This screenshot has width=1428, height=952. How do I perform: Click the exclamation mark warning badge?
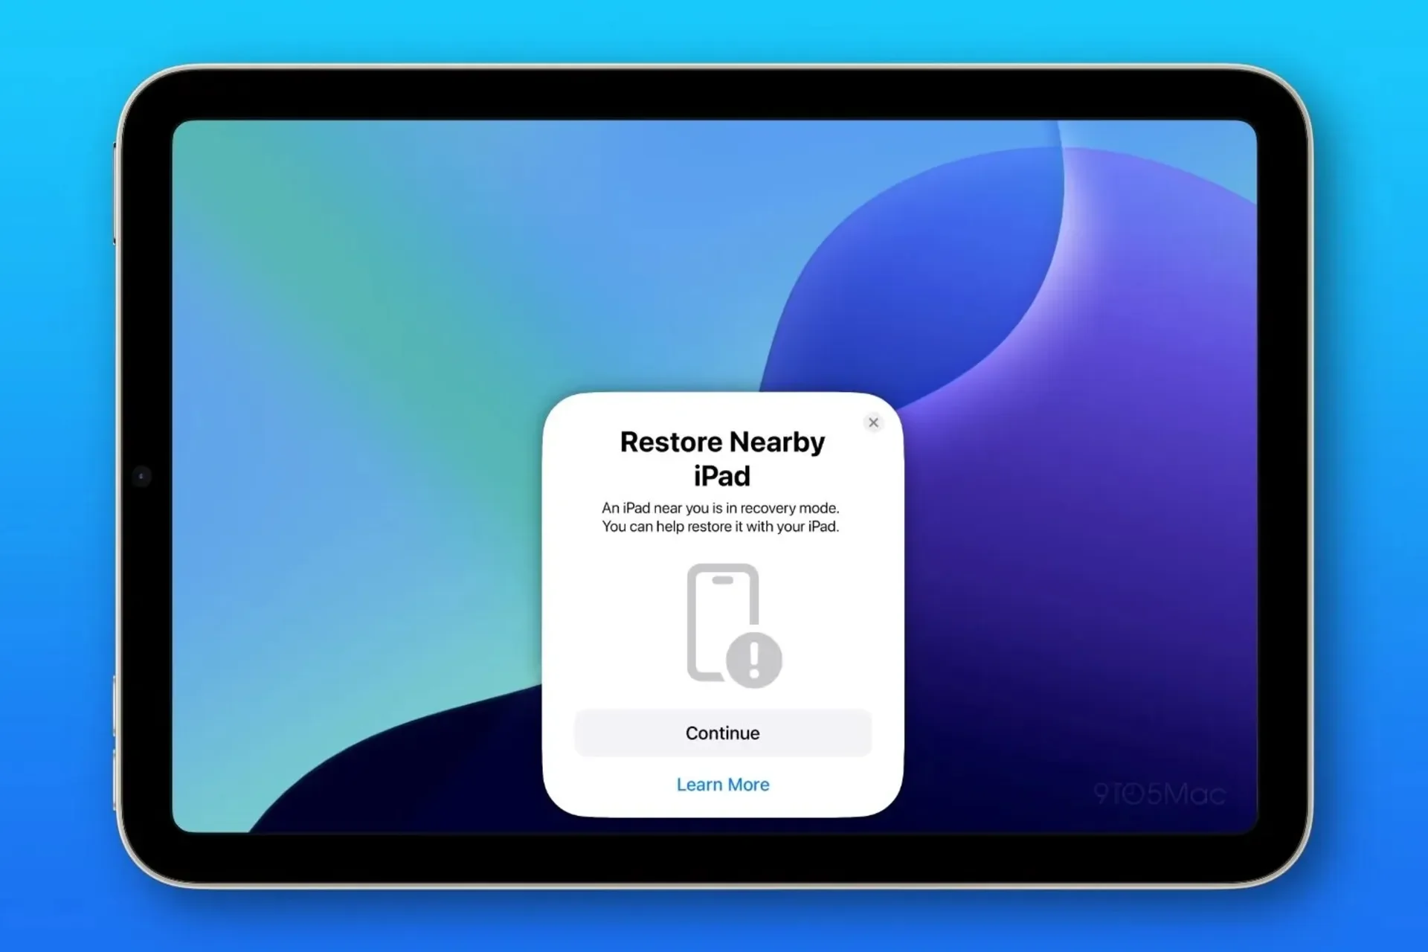tap(753, 660)
